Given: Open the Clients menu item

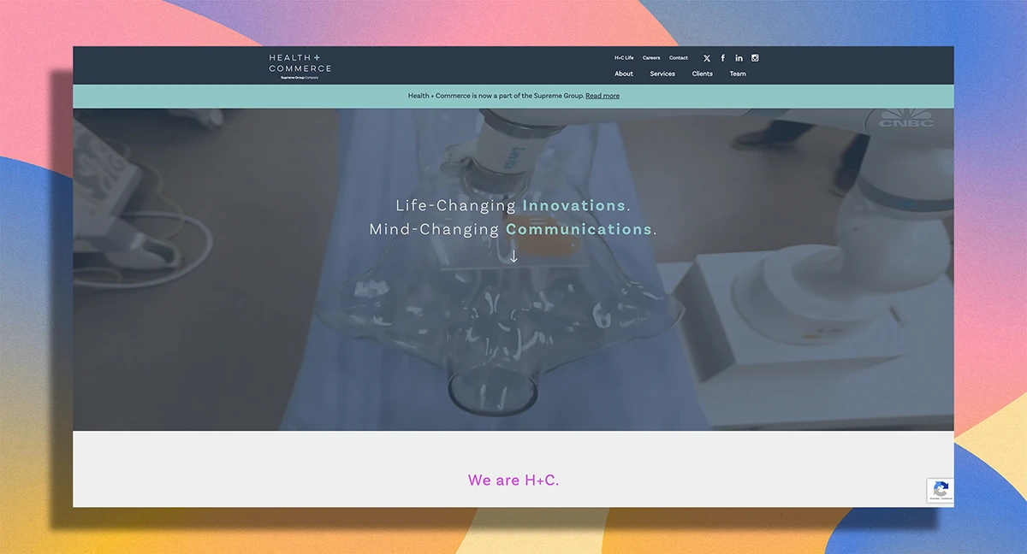Looking at the screenshot, I should (x=703, y=74).
